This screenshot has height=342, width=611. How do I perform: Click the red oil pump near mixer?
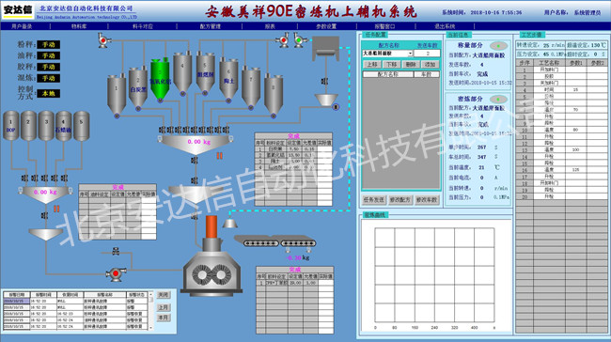(116, 273)
